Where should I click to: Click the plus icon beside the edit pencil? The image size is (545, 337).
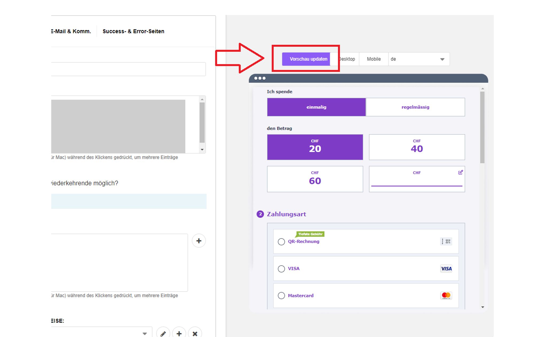click(x=179, y=333)
